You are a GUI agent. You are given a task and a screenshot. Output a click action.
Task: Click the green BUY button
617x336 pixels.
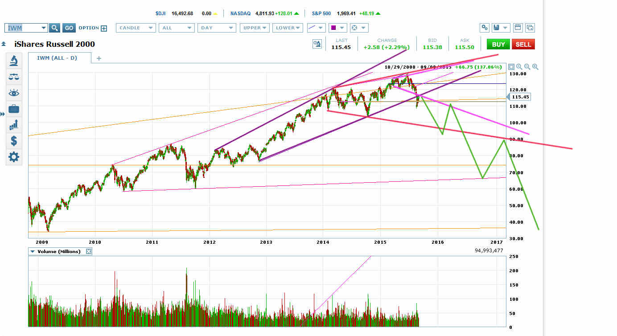point(498,44)
